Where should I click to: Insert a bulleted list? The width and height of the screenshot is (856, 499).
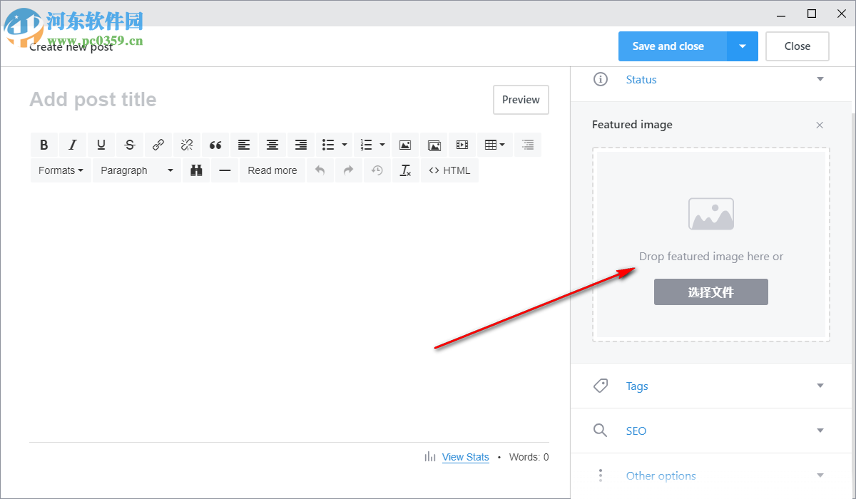click(x=328, y=145)
